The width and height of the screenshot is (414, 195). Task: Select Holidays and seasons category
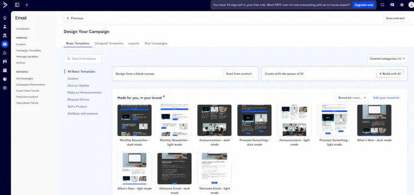click(x=82, y=114)
